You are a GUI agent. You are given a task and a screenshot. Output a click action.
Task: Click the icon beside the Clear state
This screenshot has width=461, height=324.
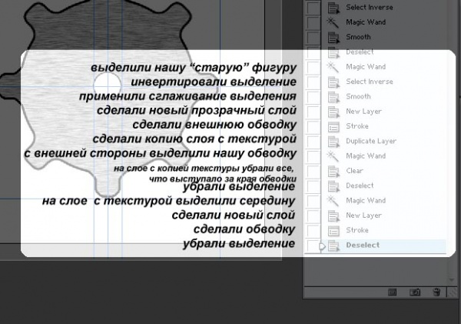click(333, 171)
